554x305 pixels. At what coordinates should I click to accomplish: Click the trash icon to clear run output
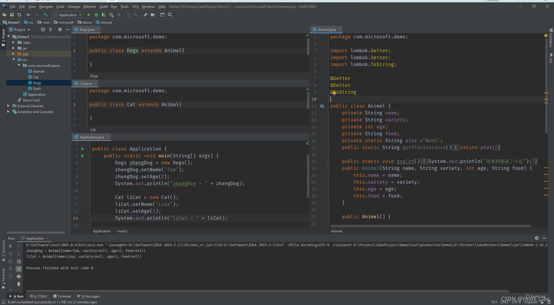pyautogui.click(x=19, y=284)
